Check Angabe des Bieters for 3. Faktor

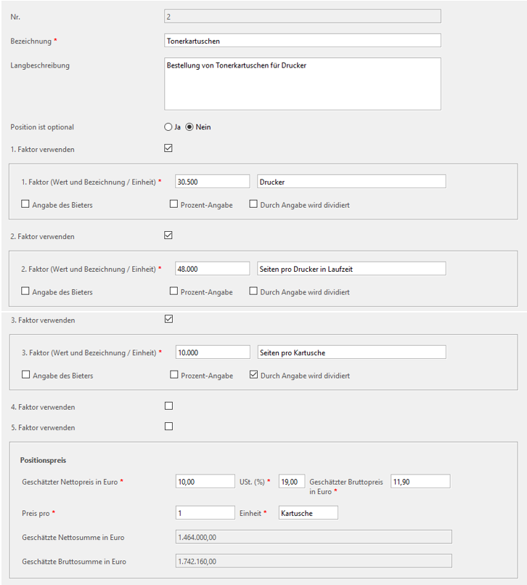25,374
